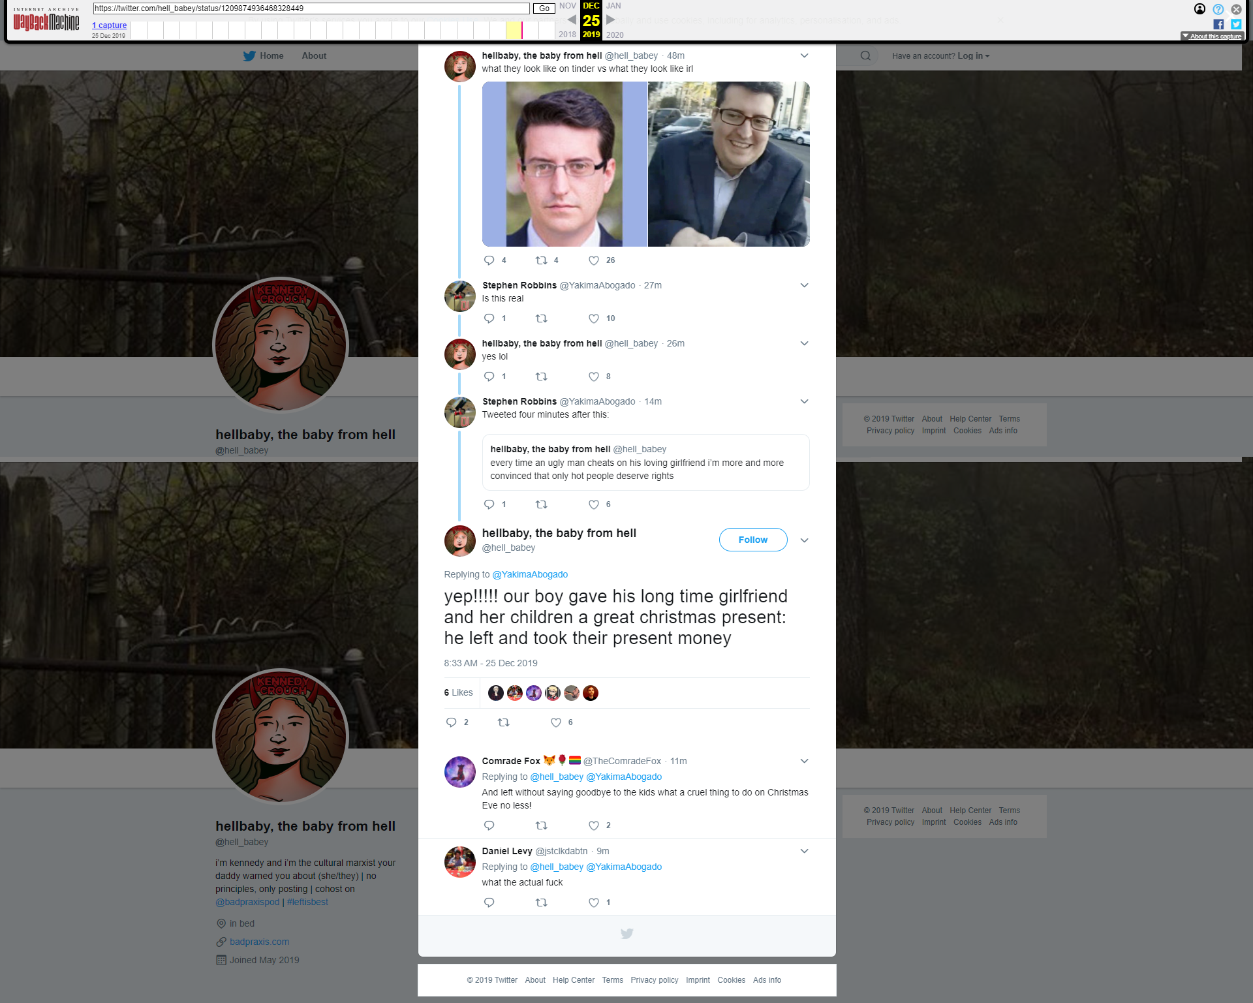The height and width of the screenshot is (1003, 1253).
Task: Like the 'Is this real' tweet
Action: click(594, 318)
